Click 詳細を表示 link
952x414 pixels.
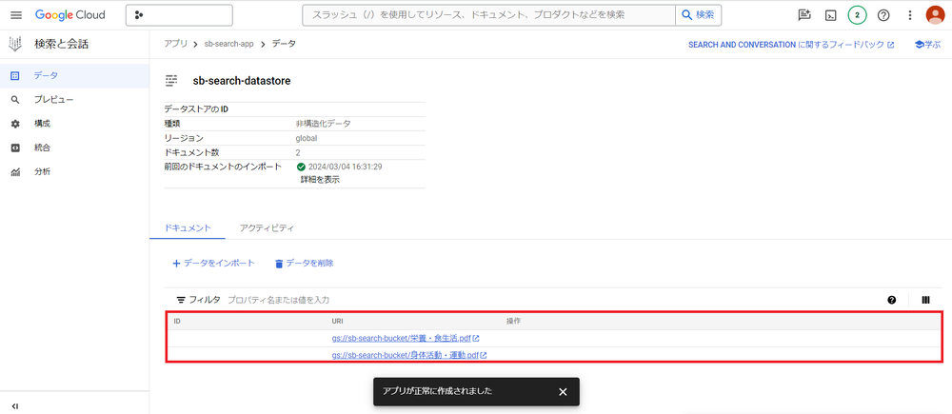[x=320, y=180]
